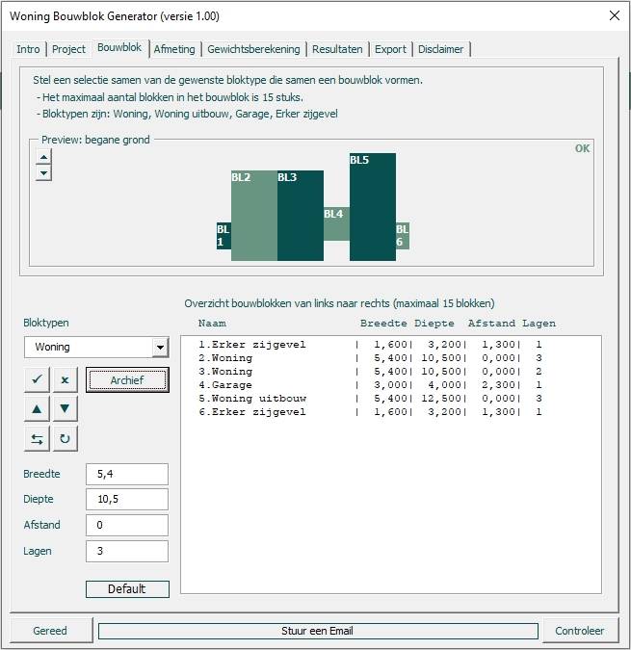
Task: Click the swap arrows icon button
Action: click(37, 438)
